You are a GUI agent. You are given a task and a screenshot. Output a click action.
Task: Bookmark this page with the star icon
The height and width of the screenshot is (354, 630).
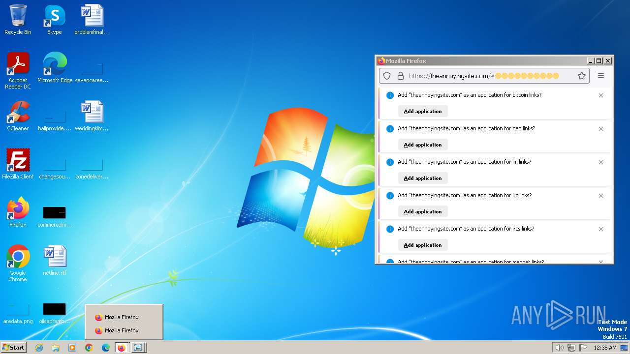pyautogui.click(x=582, y=76)
